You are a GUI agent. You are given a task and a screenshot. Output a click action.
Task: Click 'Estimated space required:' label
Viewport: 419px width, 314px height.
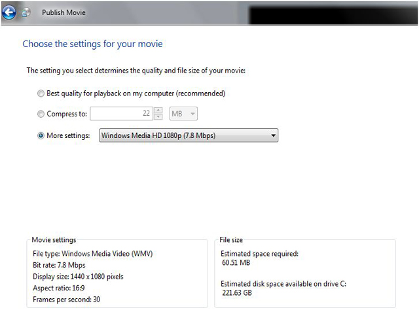pos(259,254)
